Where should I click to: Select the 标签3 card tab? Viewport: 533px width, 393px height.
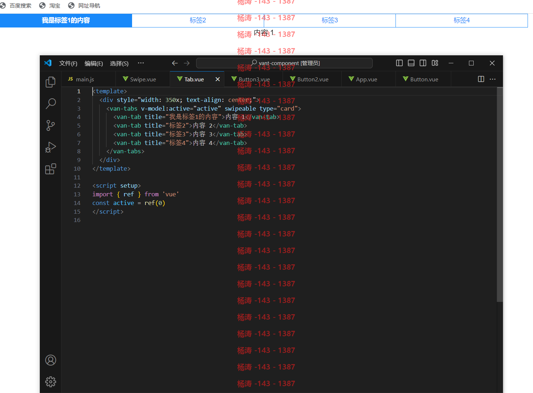tap(330, 20)
